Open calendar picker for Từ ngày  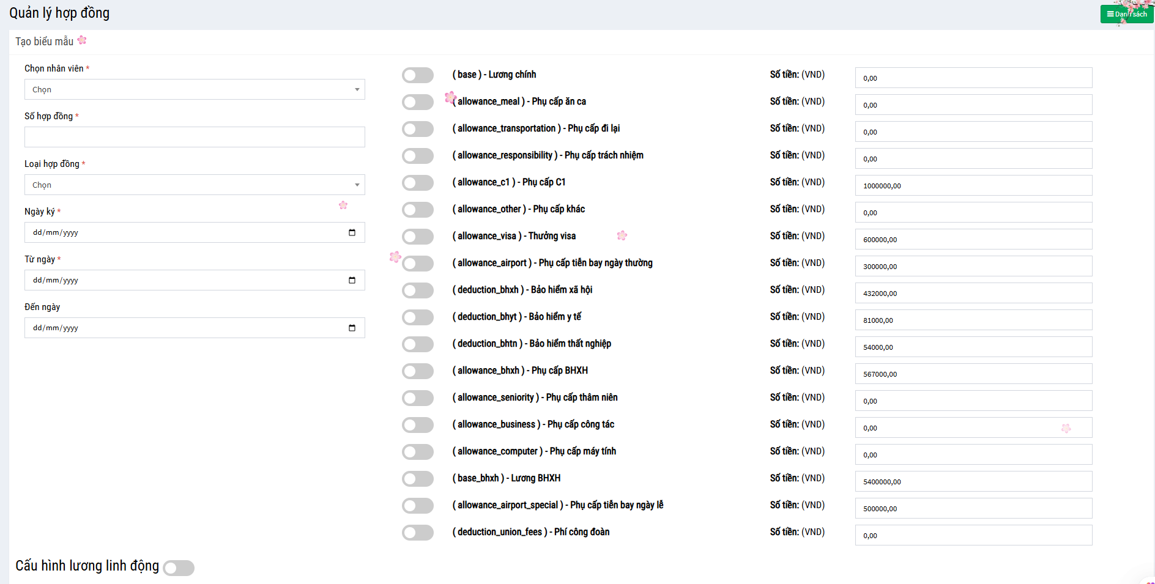pos(352,280)
